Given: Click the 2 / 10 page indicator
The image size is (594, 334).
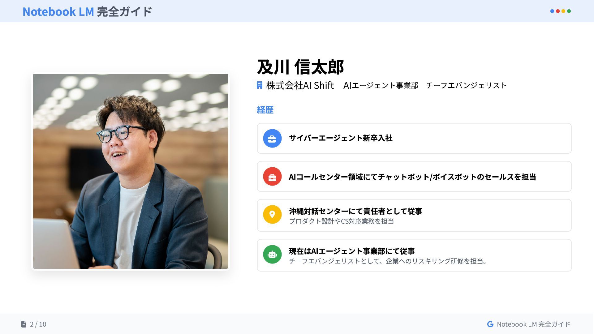Looking at the screenshot, I should [x=38, y=324].
